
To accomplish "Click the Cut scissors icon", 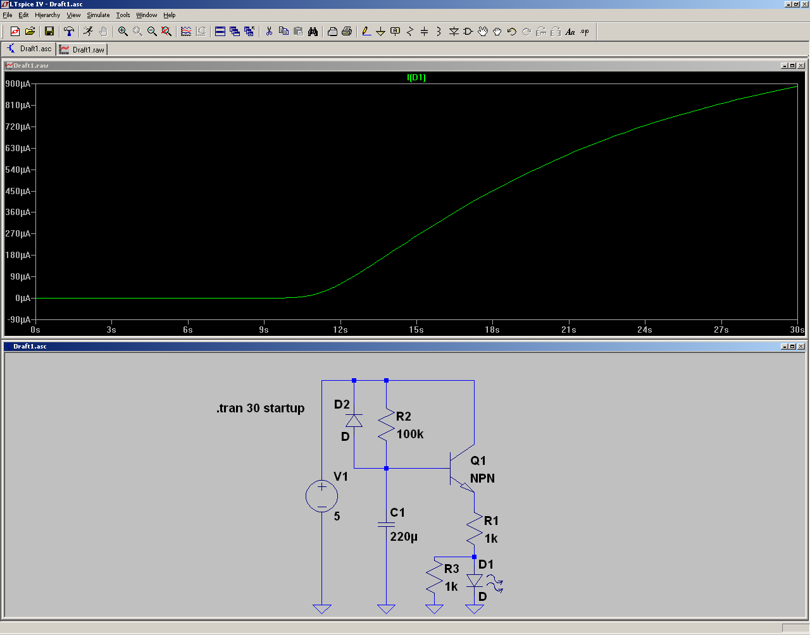I will (x=269, y=31).
